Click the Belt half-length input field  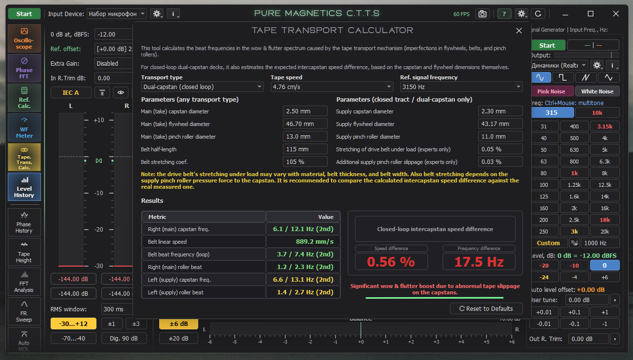pyautogui.click(x=305, y=149)
